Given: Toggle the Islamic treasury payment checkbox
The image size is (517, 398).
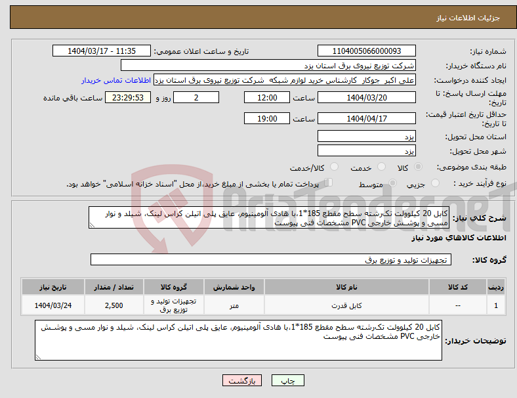Looking at the screenshot, I should pyautogui.click(x=329, y=183).
